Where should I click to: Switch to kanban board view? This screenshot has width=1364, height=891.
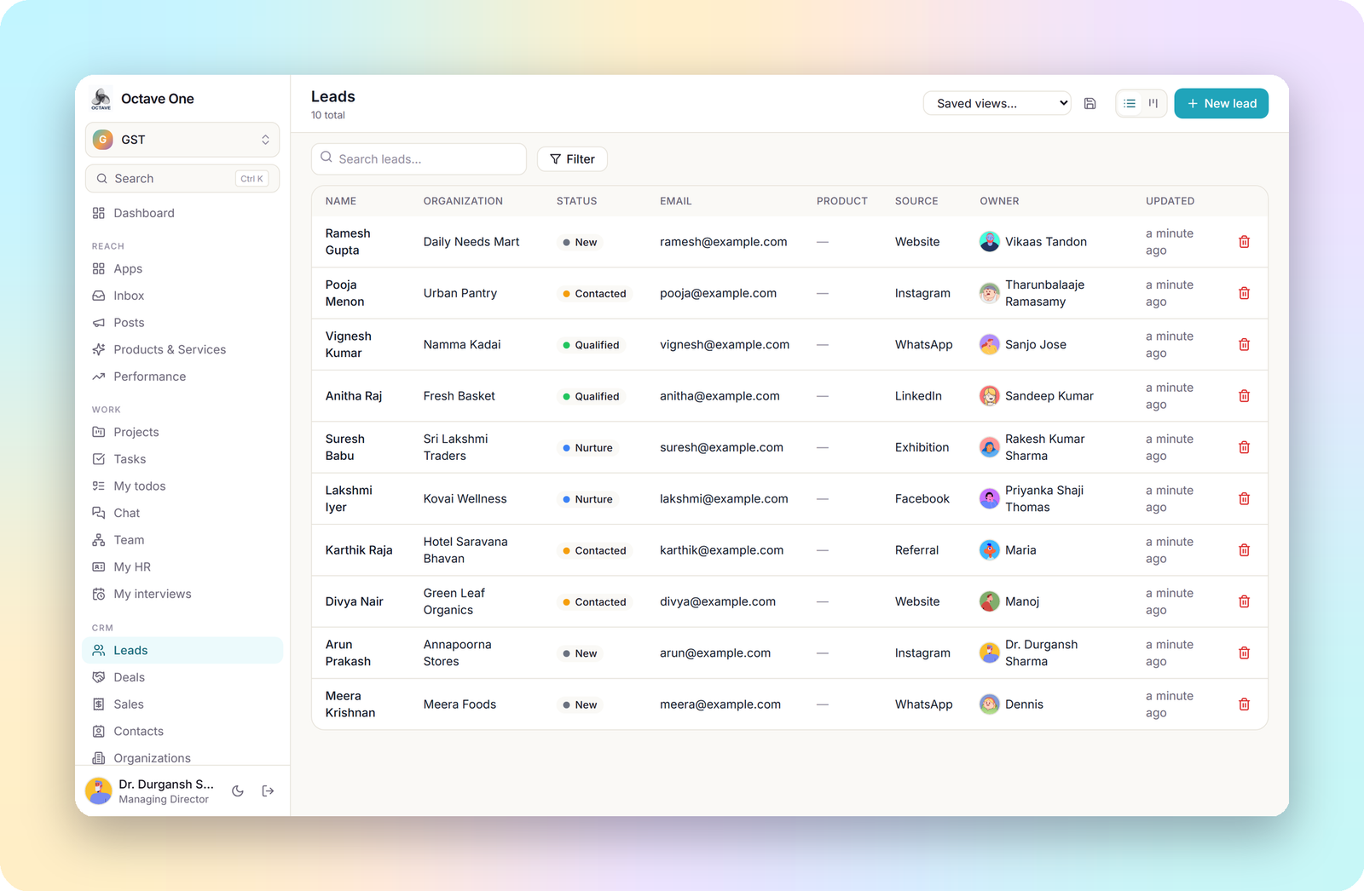pos(1153,104)
